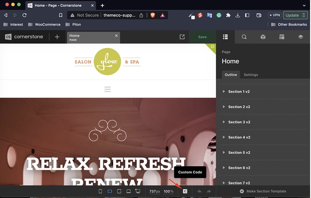The height and width of the screenshot is (198, 311).
Task: Bookmark this page icon
Action: [x=60, y=15]
